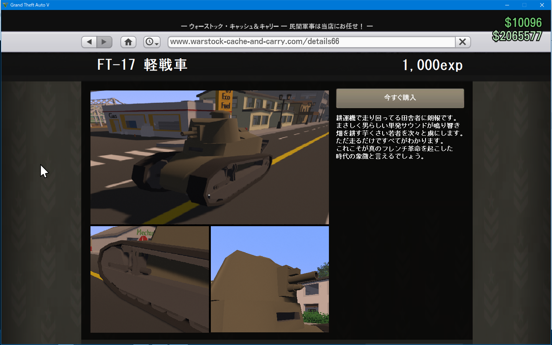
Task: Click the warstock-cache-and-carry URL address bar
Action: point(311,42)
